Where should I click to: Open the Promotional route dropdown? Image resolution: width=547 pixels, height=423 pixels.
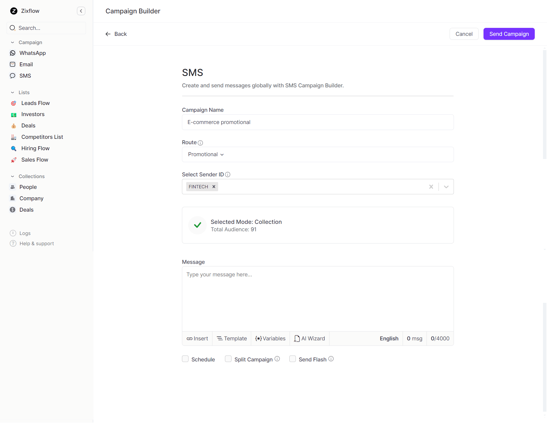(x=206, y=154)
